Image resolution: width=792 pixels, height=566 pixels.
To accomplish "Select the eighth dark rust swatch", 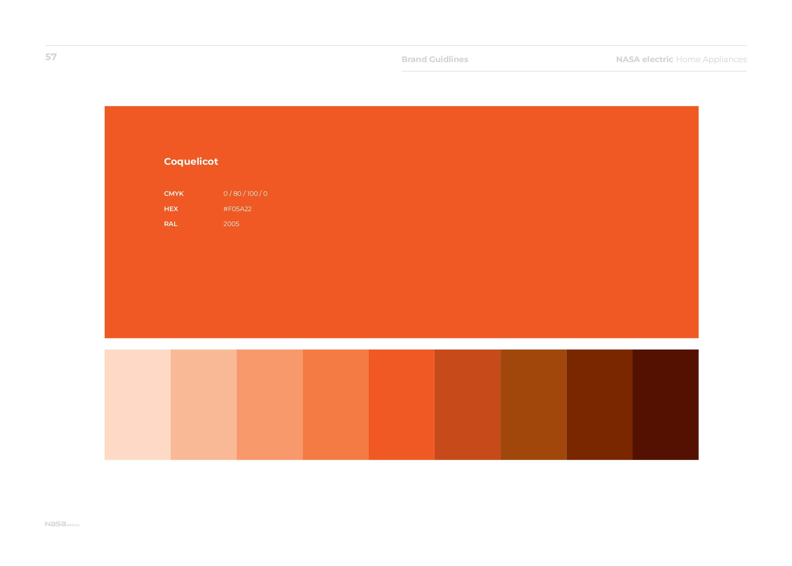I will pyautogui.click(x=599, y=405).
